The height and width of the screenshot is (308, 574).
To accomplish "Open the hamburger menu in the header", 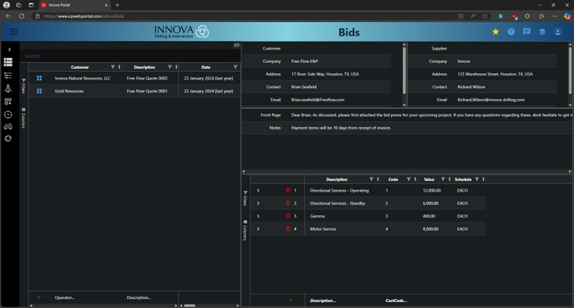I will point(14,32).
